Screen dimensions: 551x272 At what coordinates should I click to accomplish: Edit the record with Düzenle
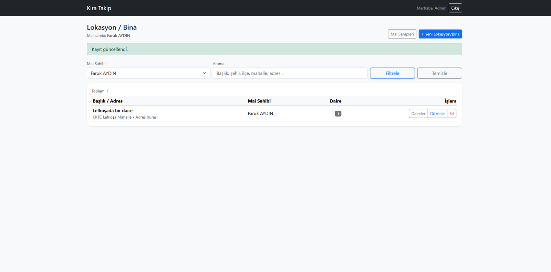click(x=437, y=114)
